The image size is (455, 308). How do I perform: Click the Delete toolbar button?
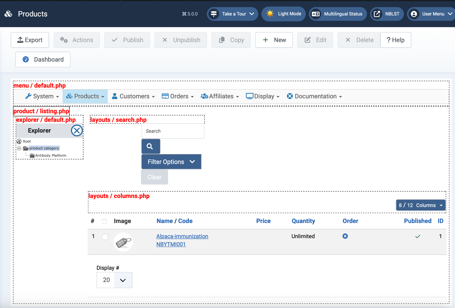click(359, 40)
